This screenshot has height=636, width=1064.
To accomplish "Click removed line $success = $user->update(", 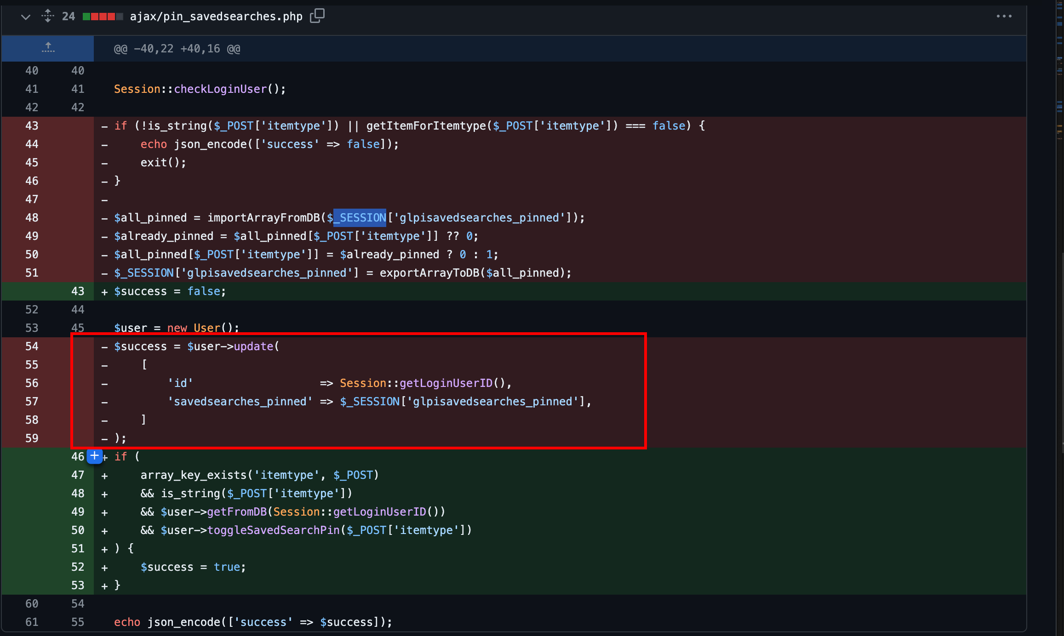I will point(196,346).
